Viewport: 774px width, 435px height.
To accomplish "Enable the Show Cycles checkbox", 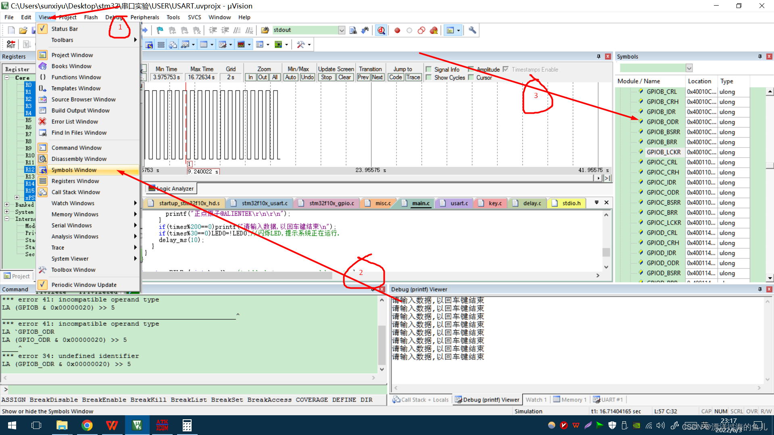I will pos(429,77).
